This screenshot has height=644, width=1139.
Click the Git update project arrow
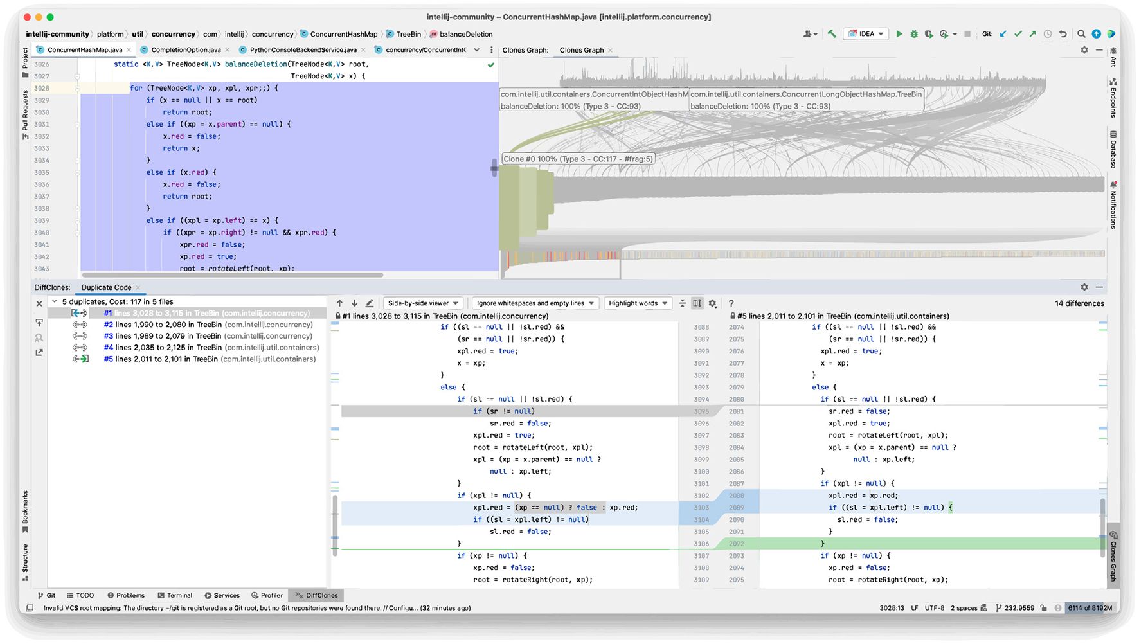coord(1003,34)
